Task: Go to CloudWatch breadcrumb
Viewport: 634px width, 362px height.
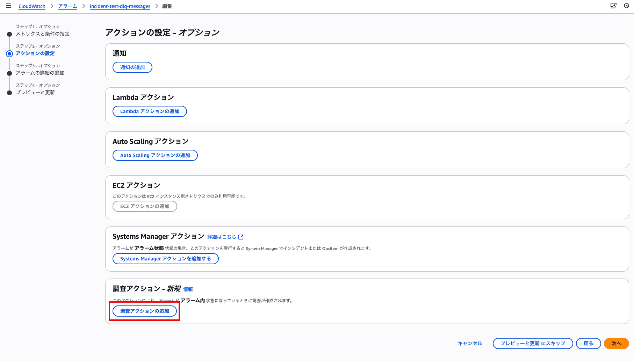Action: point(32,6)
